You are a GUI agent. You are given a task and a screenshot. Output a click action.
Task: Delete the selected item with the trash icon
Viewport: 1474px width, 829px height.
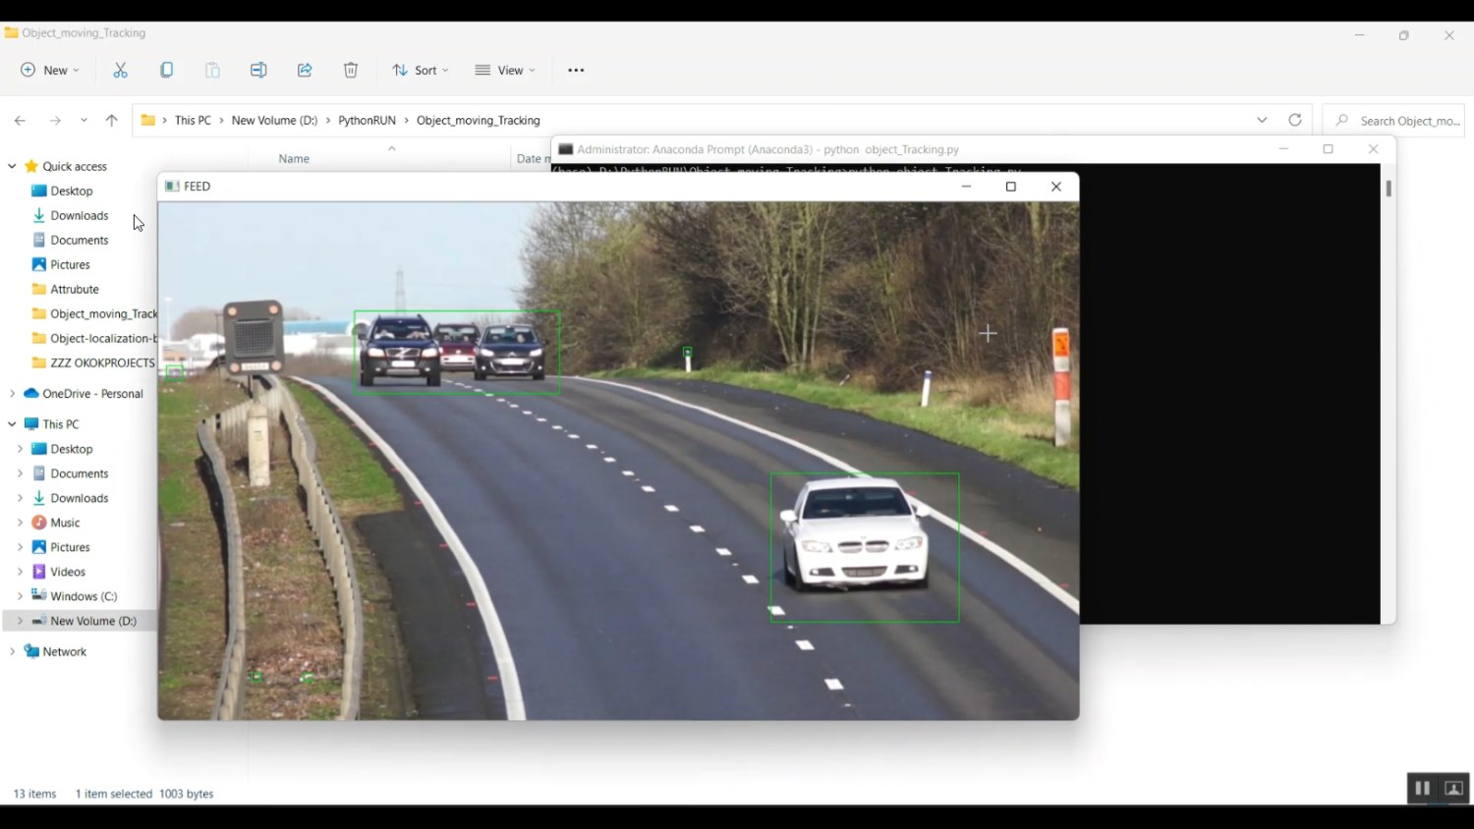click(x=350, y=70)
